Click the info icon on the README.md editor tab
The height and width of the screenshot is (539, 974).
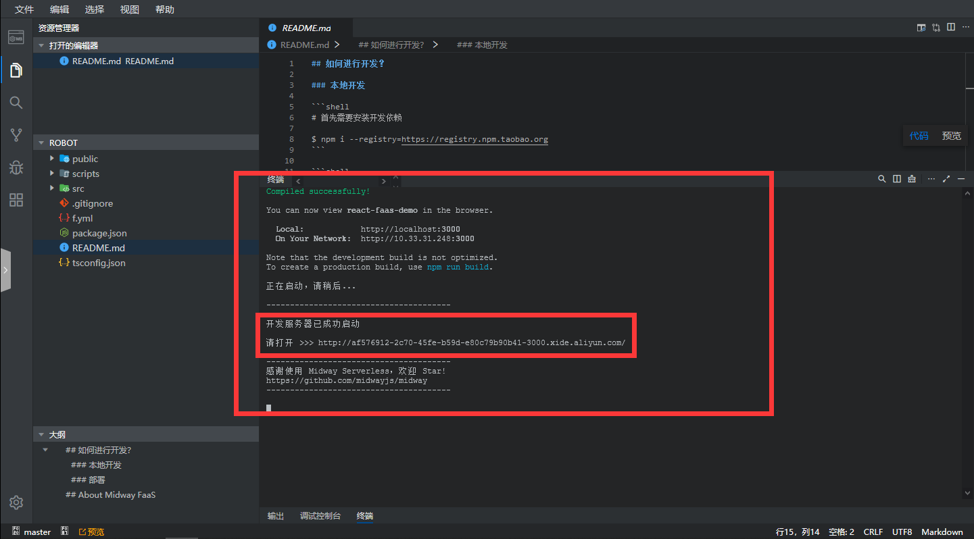point(272,28)
